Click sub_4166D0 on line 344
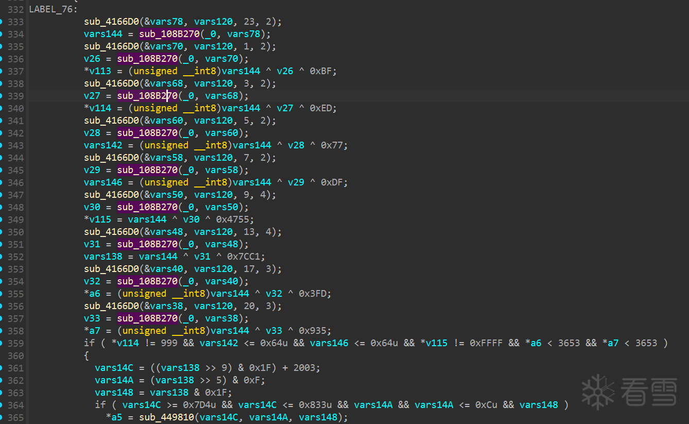Screen dimensions: 689x424 pyautogui.click(x=111, y=158)
